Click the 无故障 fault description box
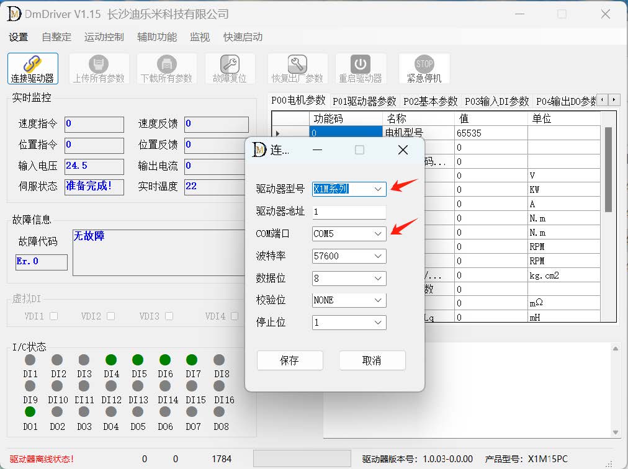The height and width of the screenshot is (469, 628). pos(159,252)
